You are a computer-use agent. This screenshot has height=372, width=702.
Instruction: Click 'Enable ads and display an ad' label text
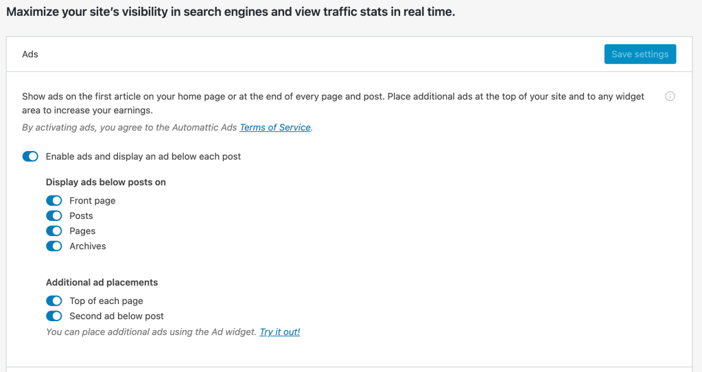[x=143, y=156]
